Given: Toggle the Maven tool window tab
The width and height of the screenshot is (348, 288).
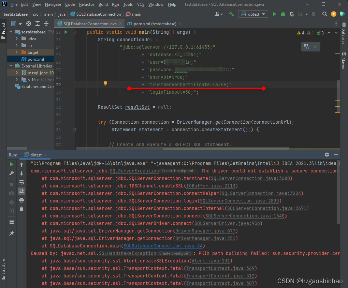Looking at the screenshot, I should point(344,60).
